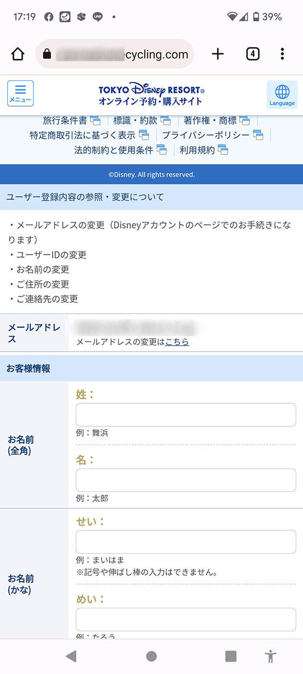The height and width of the screenshot is (674, 303).
Task: Focus the 姓 name input field
Action: click(186, 415)
